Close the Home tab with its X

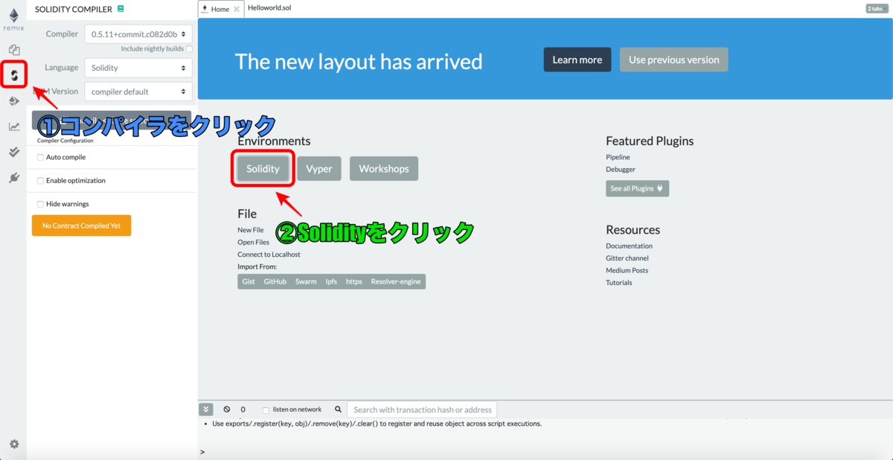237,9
